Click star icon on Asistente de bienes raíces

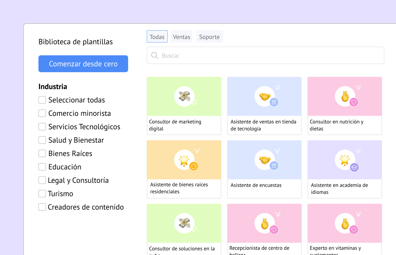pyautogui.click(x=184, y=160)
